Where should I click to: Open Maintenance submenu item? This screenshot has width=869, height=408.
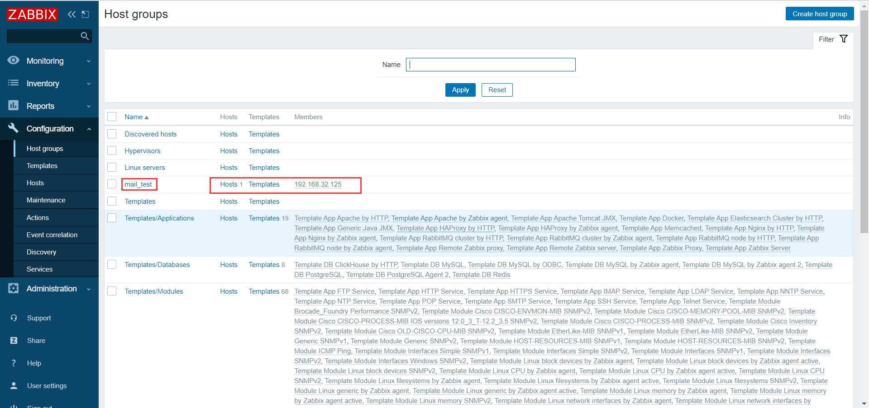56,200
